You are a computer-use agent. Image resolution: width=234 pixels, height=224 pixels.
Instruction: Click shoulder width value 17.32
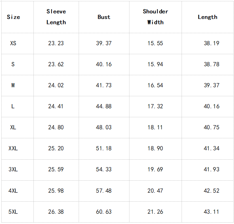click(155, 106)
